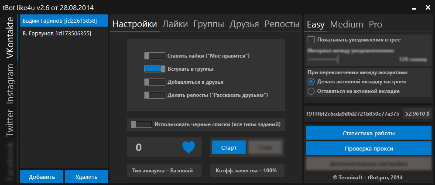Image resolution: width=435 pixels, height=185 pixels.
Task: Click the blurred Дополнительные настройки button
Action: [369, 164]
